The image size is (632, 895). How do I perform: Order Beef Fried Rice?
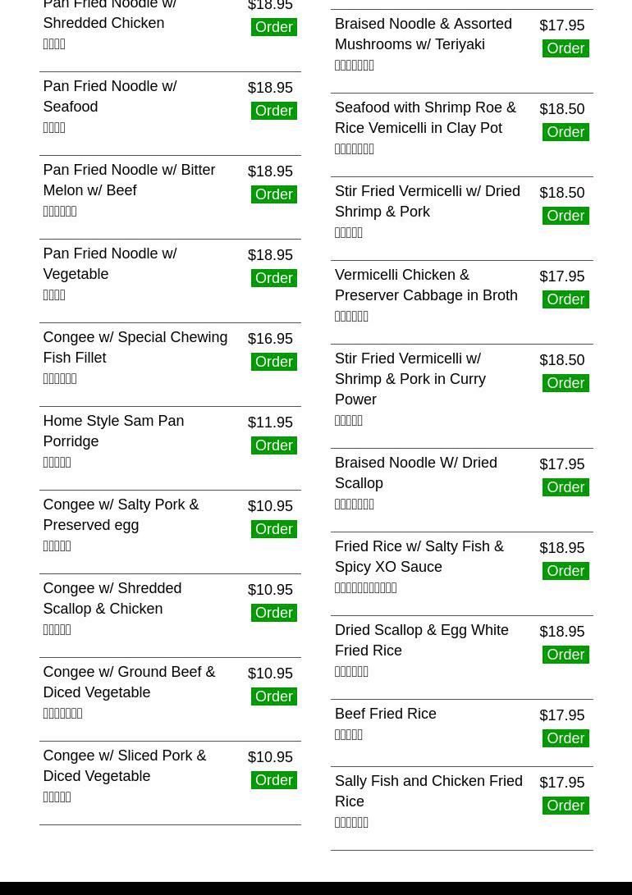[566, 738]
